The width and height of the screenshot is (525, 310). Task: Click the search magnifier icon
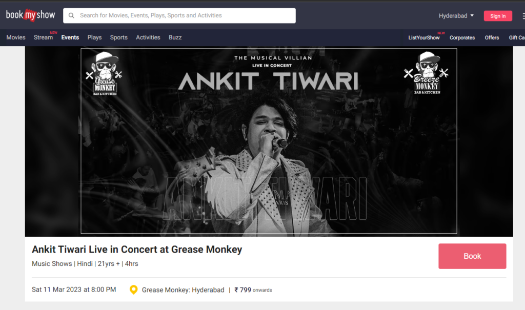71,15
